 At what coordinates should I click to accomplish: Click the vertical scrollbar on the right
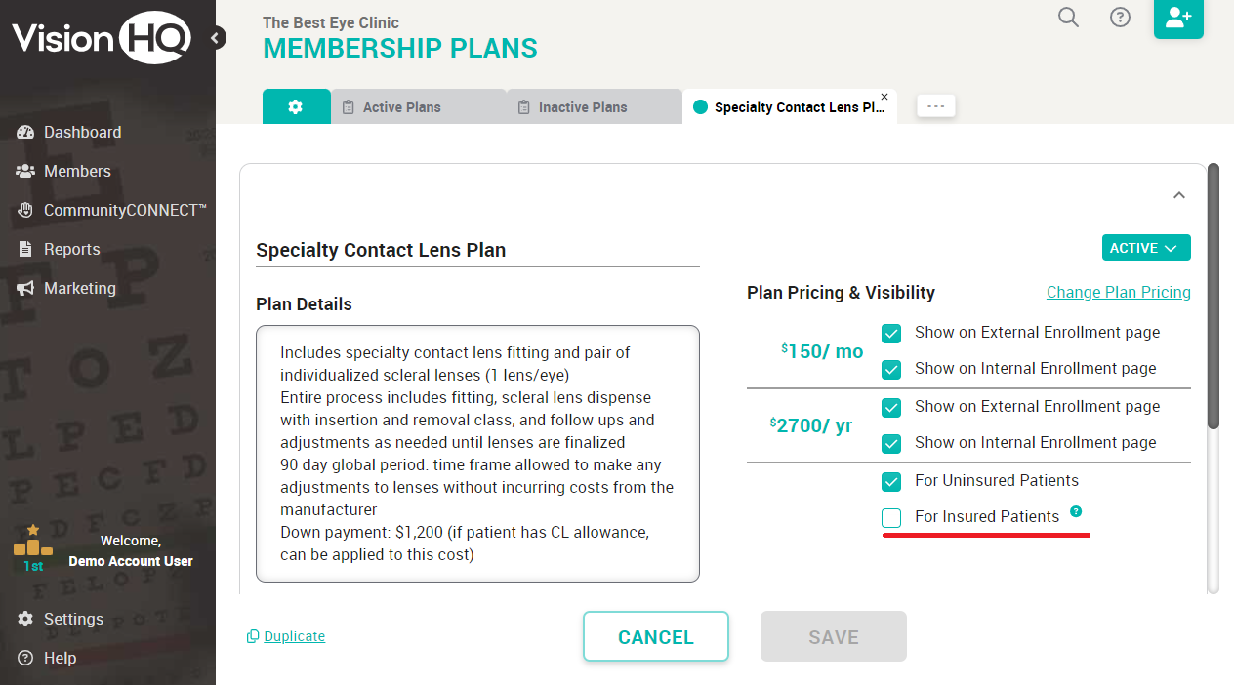(x=1213, y=293)
